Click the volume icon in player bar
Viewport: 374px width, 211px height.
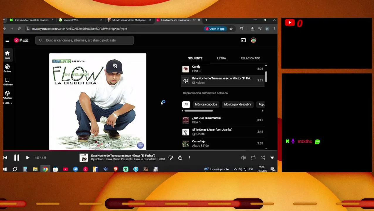[243, 158]
